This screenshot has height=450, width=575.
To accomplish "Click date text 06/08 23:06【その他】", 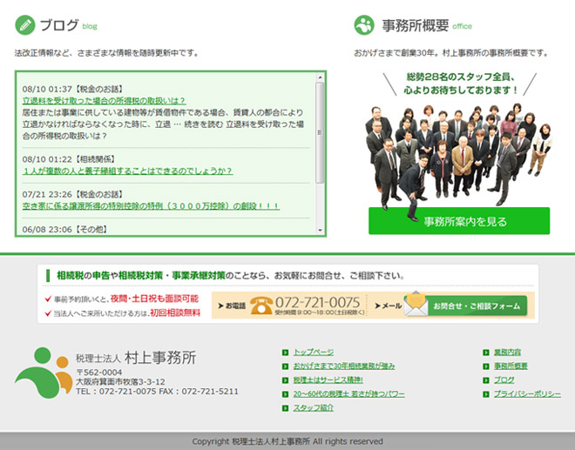I will pyautogui.click(x=65, y=230).
